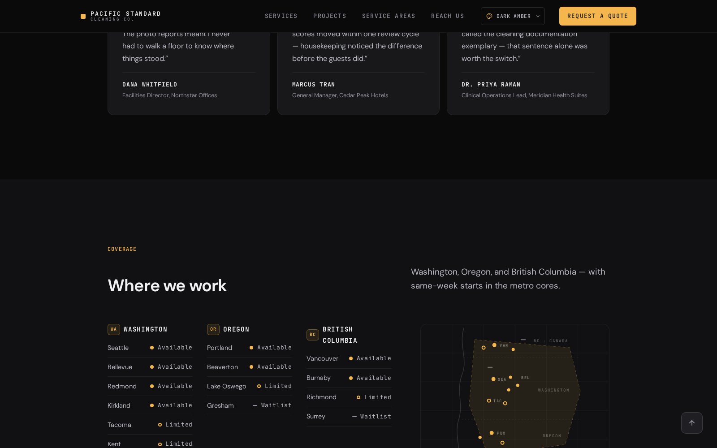Click the theme dropdown chevron arrow

pyautogui.click(x=538, y=16)
